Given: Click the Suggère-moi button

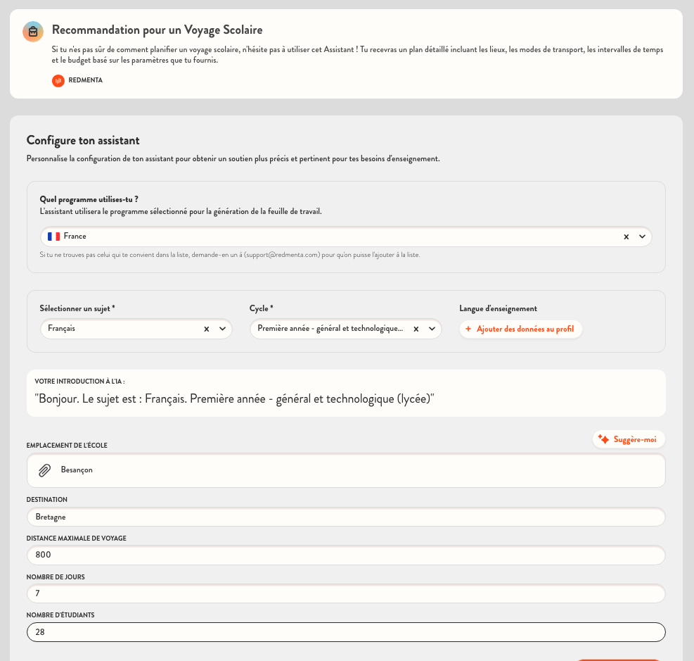Looking at the screenshot, I should click(628, 439).
